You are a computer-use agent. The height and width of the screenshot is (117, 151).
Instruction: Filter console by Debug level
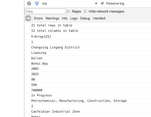[x=85, y=18]
